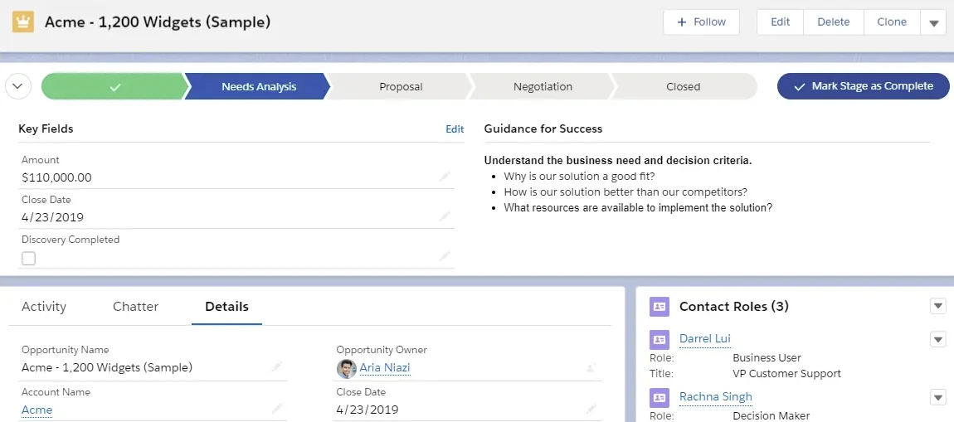Screen dimensions: 954x422
Task: Collapse the sales path with the chevron button
Action: 18,86
